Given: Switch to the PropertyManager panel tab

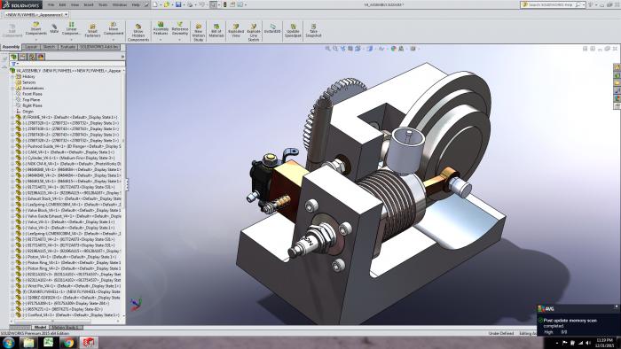Looking at the screenshot, I should point(23,57).
